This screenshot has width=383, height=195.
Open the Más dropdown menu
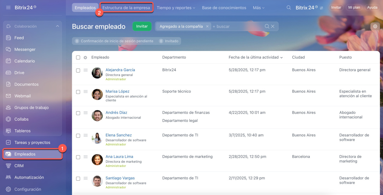[x=259, y=8]
